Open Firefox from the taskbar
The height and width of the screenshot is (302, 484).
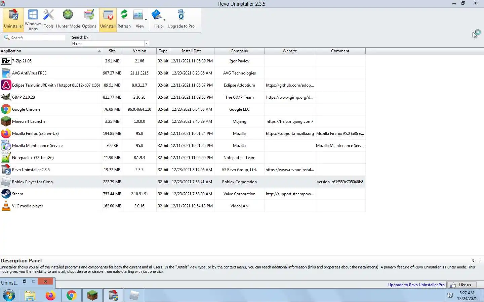point(51,296)
